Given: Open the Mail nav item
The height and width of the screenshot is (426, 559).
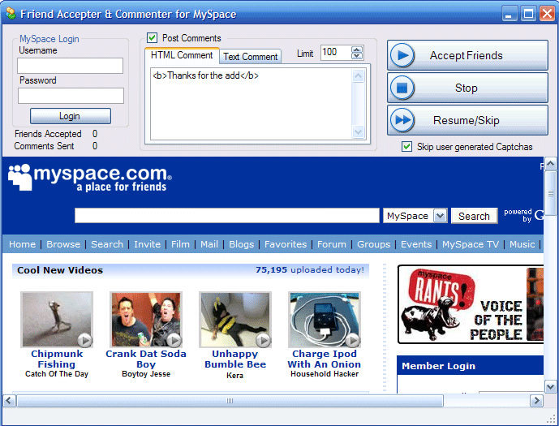Looking at the screenshot, I should (x=209, y=244).
